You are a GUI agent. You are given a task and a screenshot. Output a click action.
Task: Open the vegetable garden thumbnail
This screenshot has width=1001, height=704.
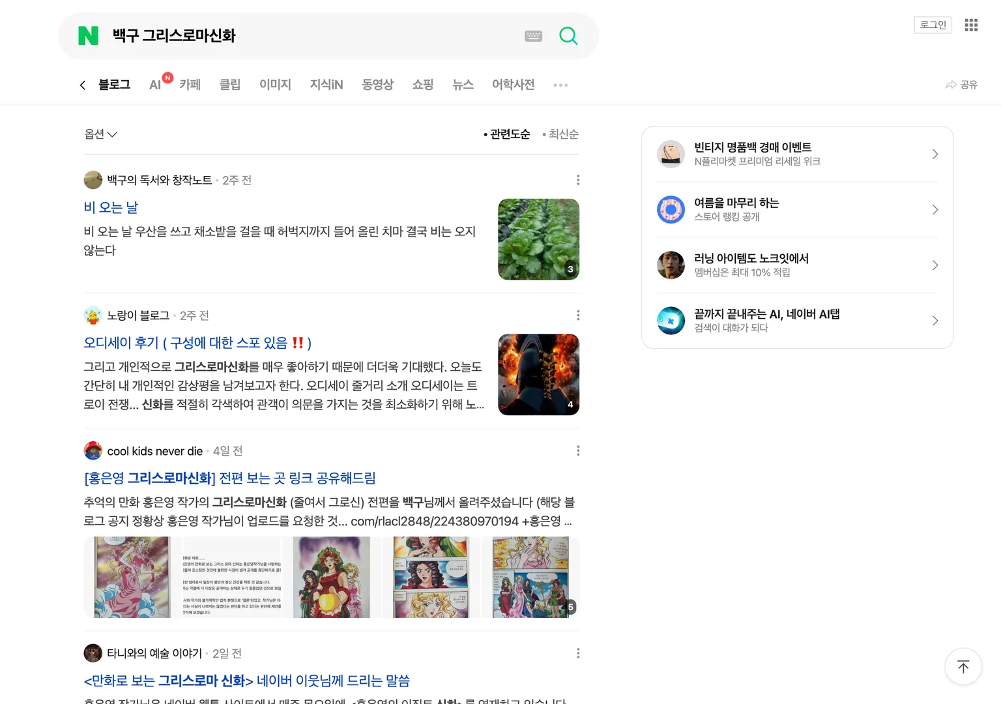pyautogui.click(x=538, y=239)
